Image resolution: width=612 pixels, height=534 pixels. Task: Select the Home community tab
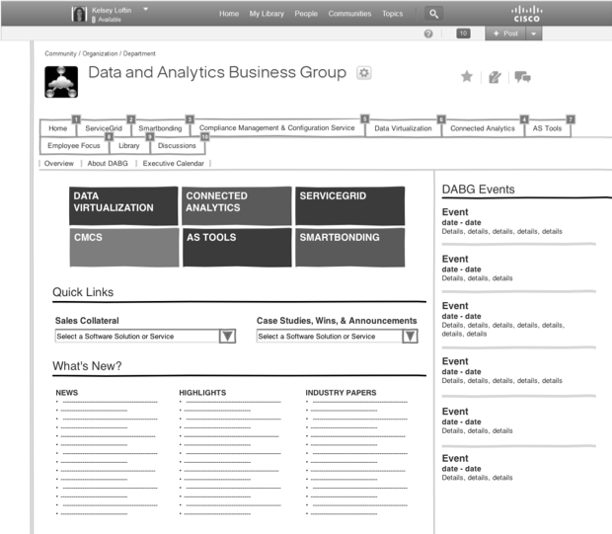click(x=58, y=128)
